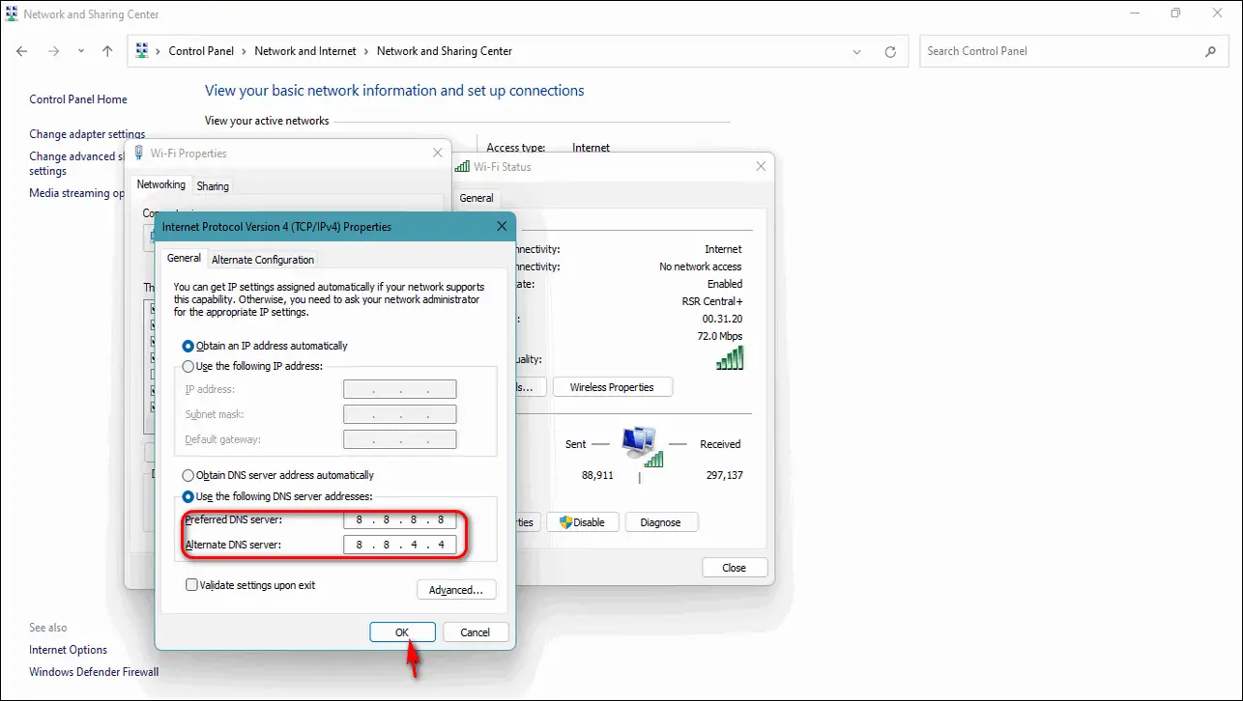The width and height of the screenshot is (1243, 701).
Task: Click the 00.31.20 duration value
Action: (x=723, y=319)
